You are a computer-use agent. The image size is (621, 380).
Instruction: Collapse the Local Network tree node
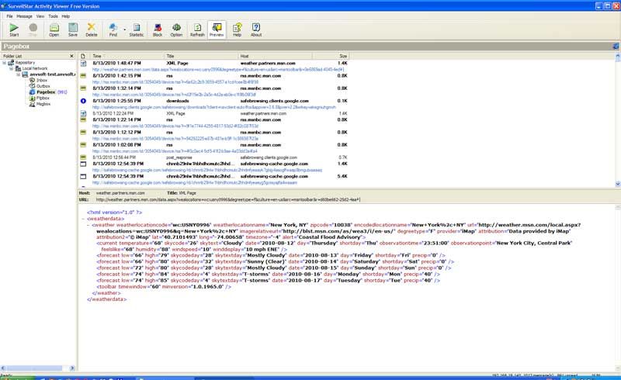click(12, 68)
